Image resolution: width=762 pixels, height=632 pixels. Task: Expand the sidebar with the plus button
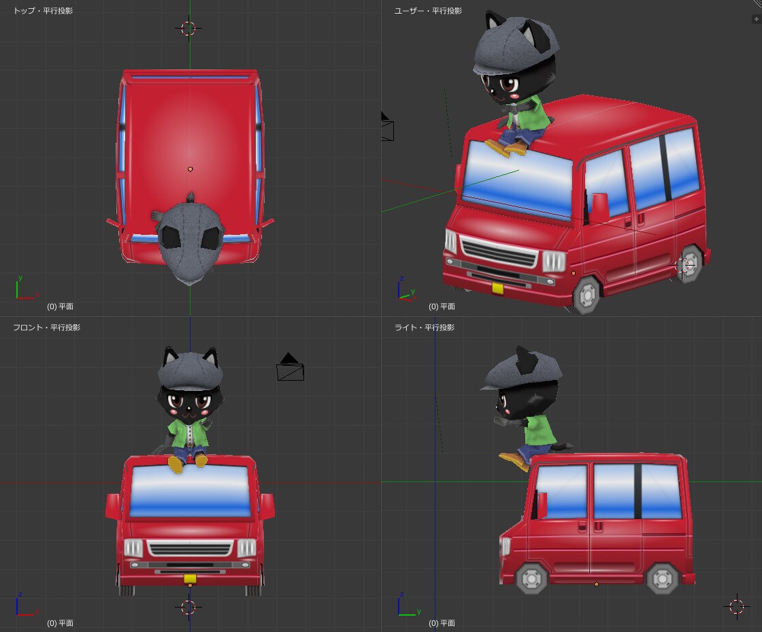756,19
